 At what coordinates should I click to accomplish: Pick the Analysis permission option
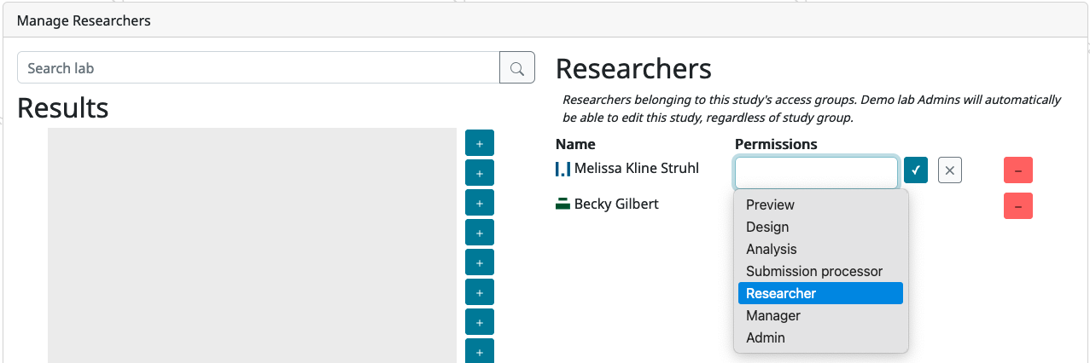tap(820, 249)
